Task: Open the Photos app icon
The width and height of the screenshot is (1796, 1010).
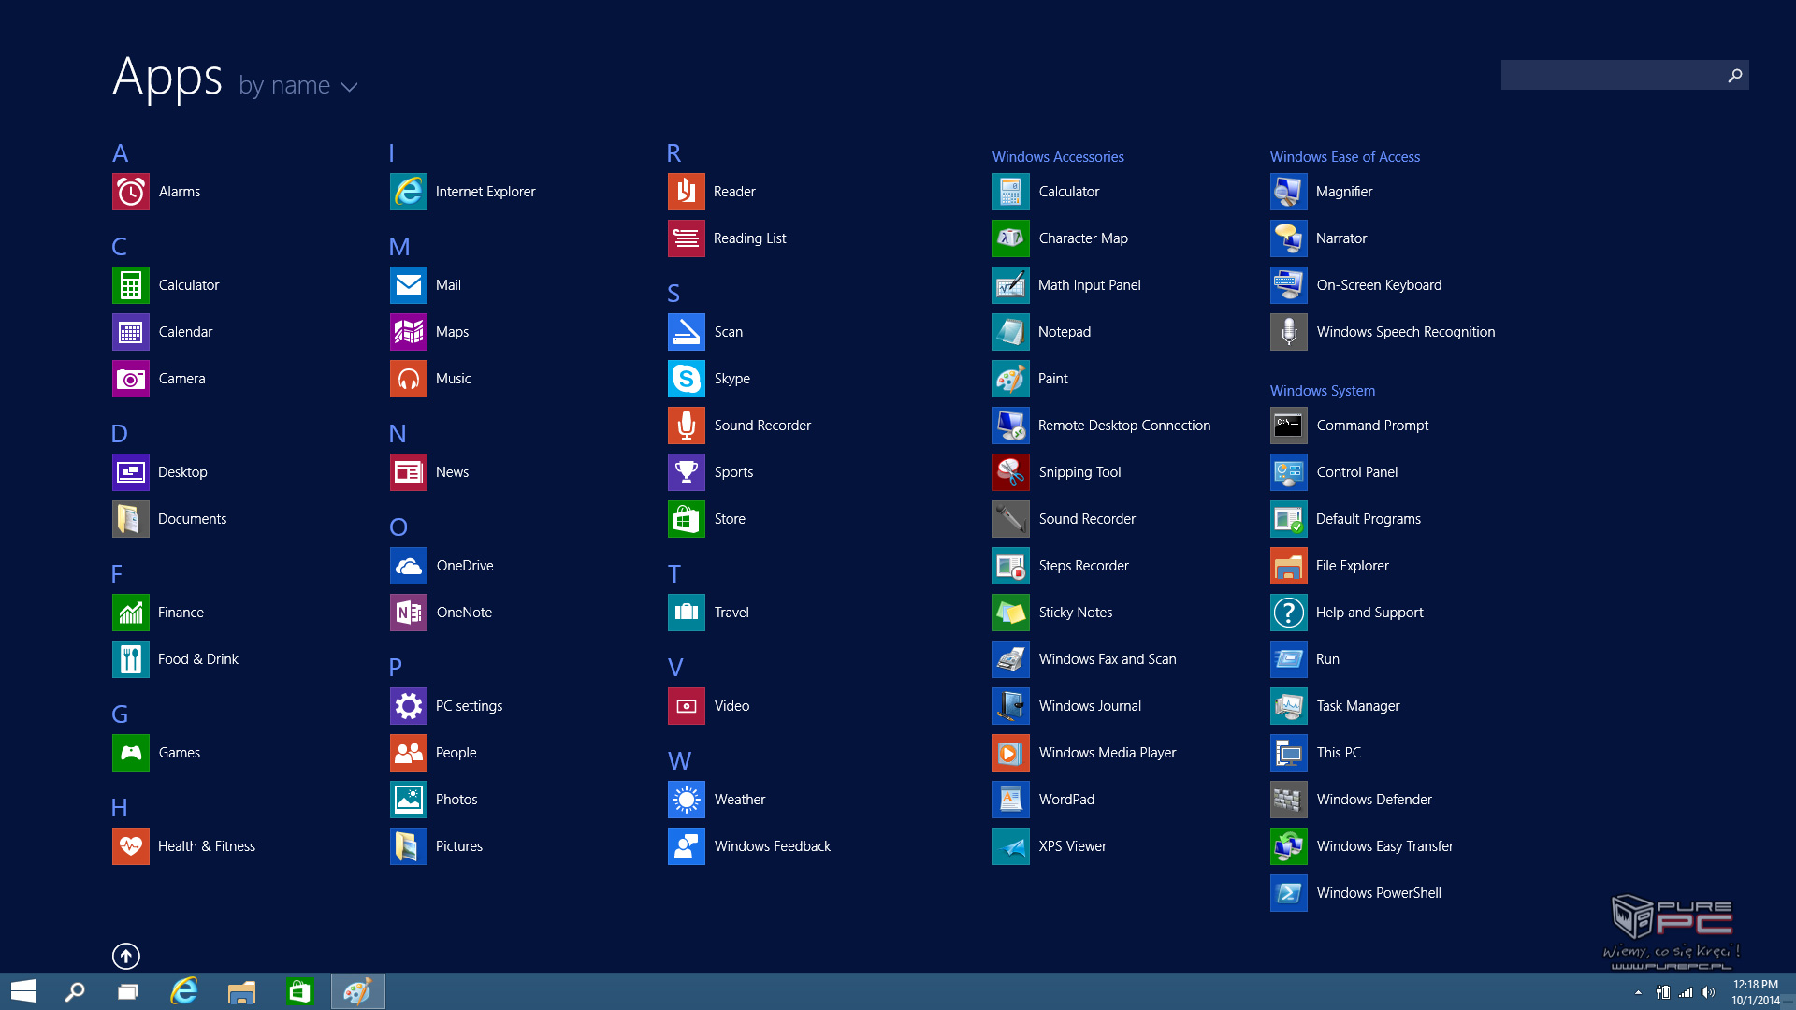Action: click(409, 800)
